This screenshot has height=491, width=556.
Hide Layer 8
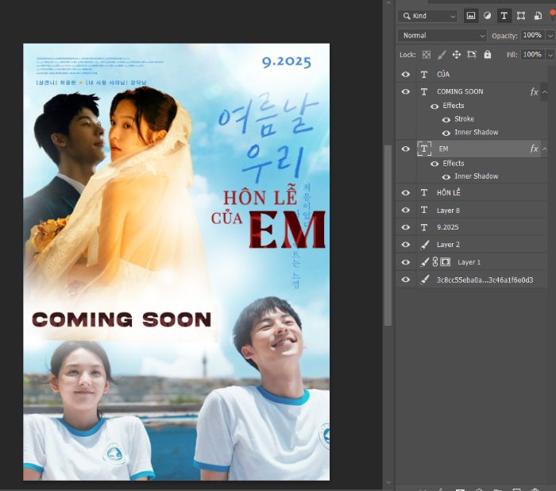pos(406,210)
